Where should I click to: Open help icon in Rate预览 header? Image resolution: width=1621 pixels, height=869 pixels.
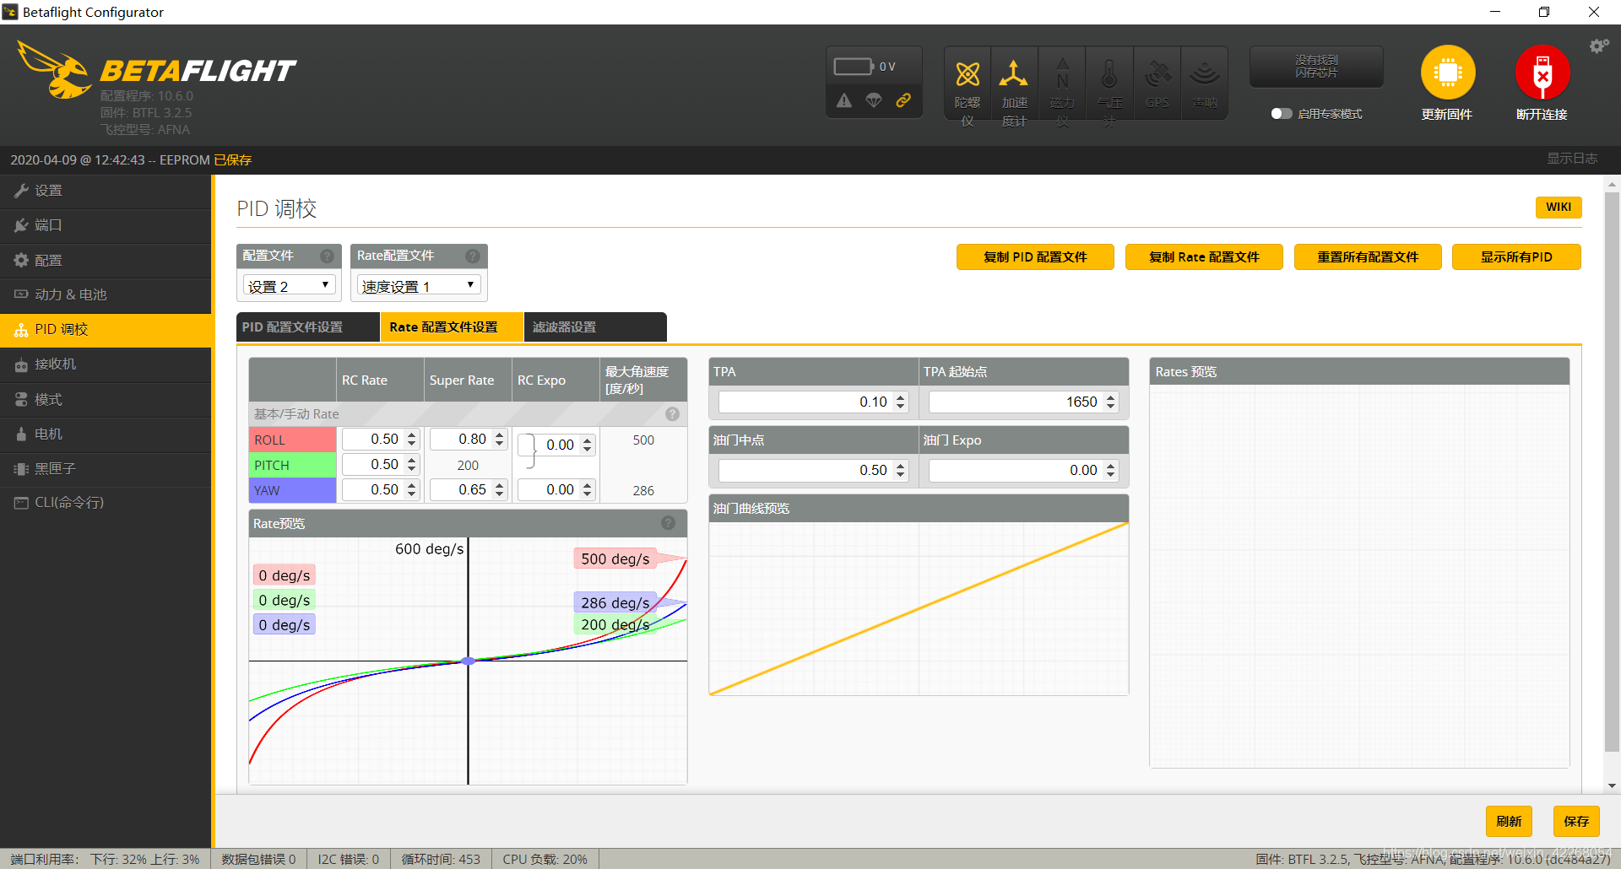[x=668, y=523]
